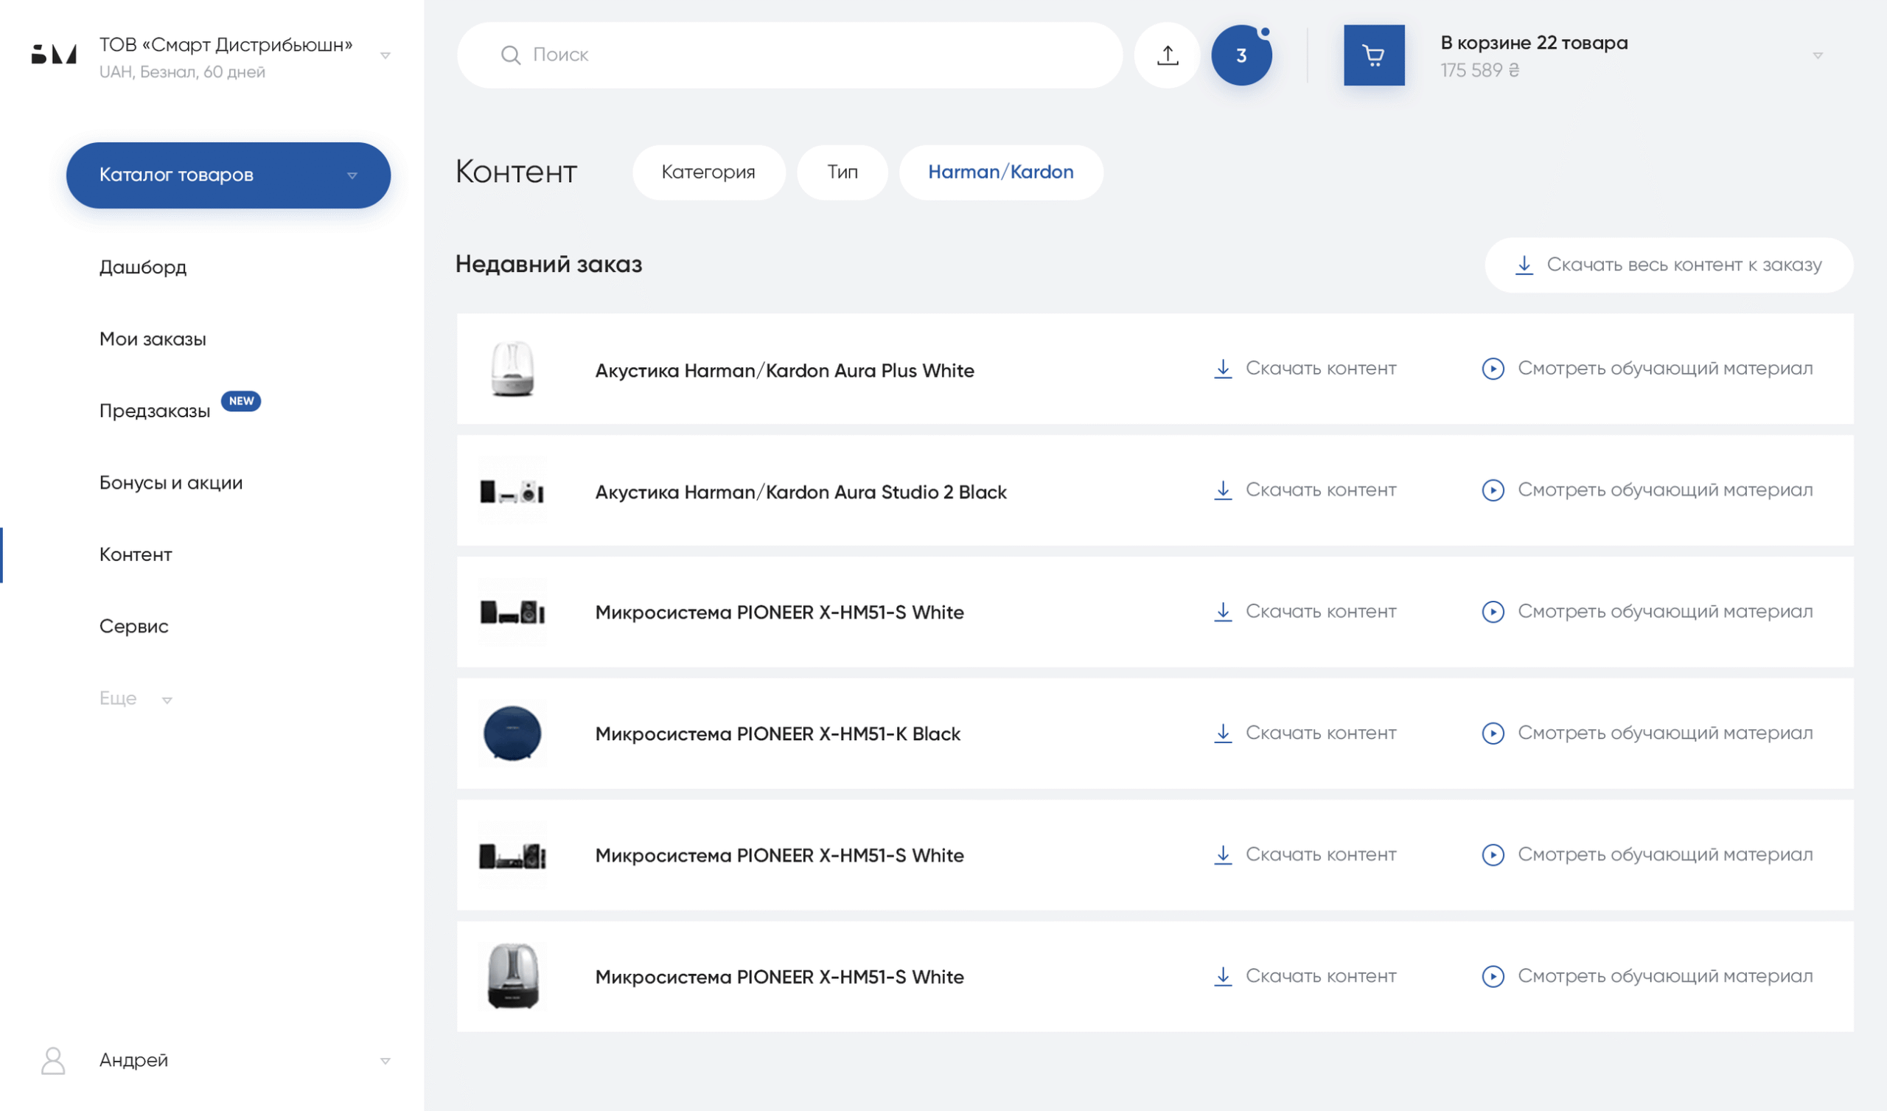Select the Harman/Kardon filter chip

click(1000, 173)
